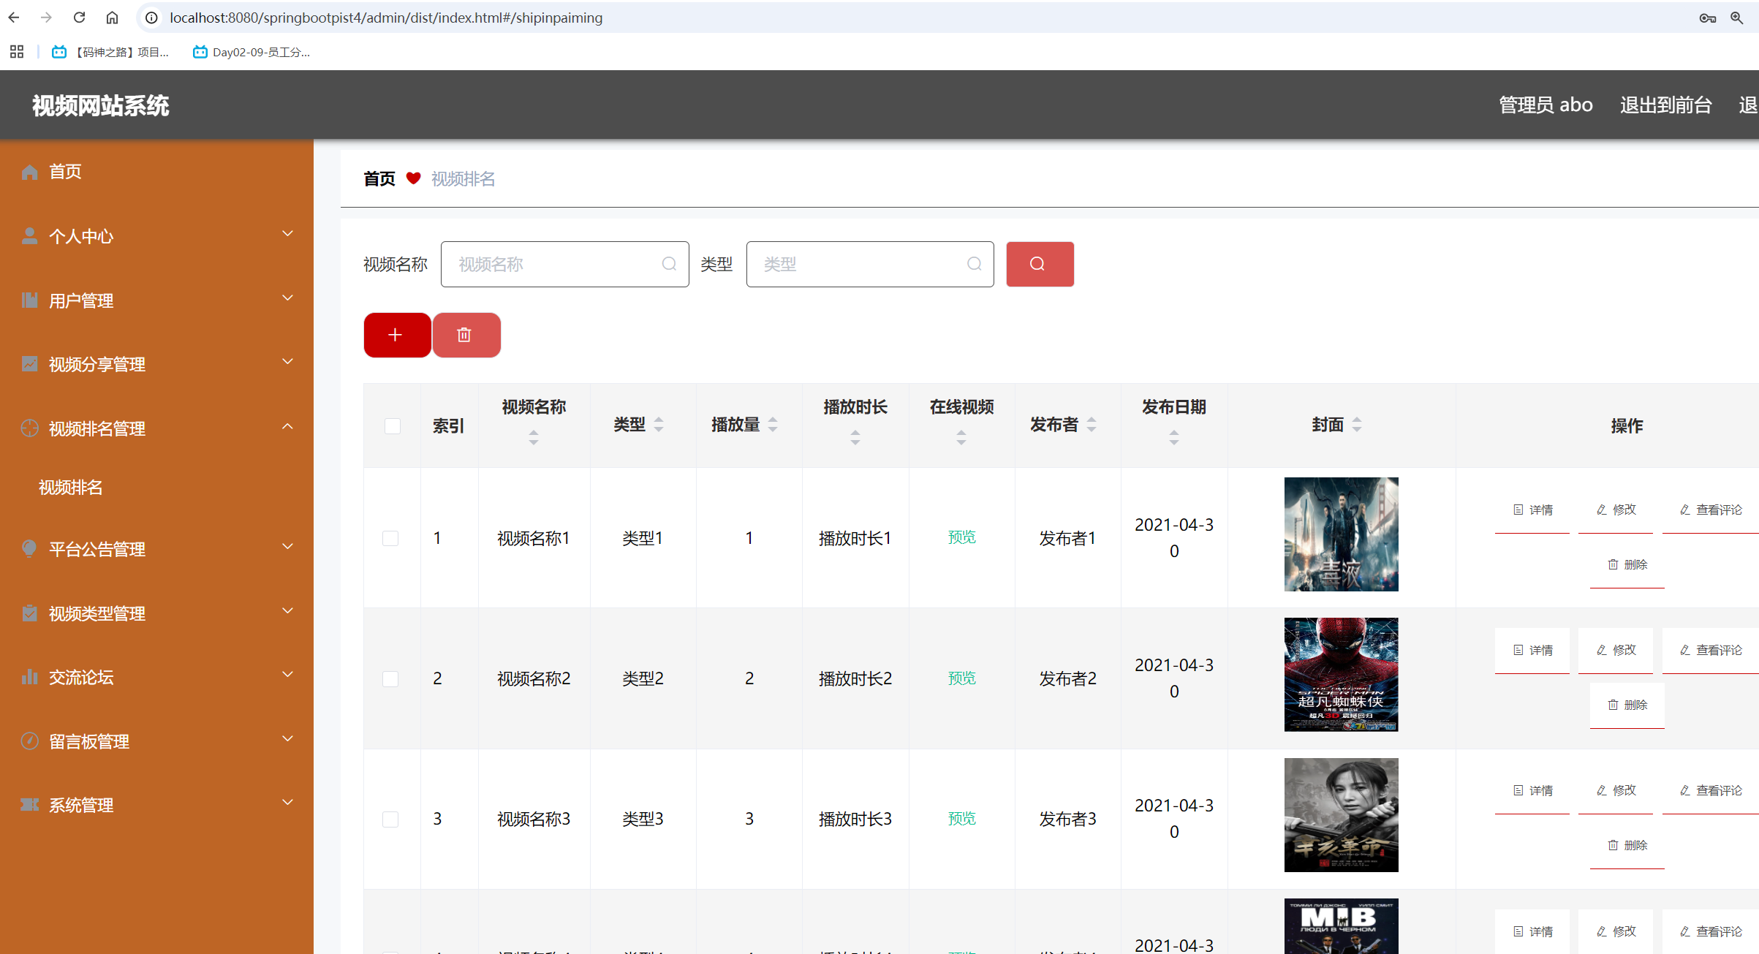1759x954 pixels.
Task: Open 退出到前台 in top header
Action: 1665,105
